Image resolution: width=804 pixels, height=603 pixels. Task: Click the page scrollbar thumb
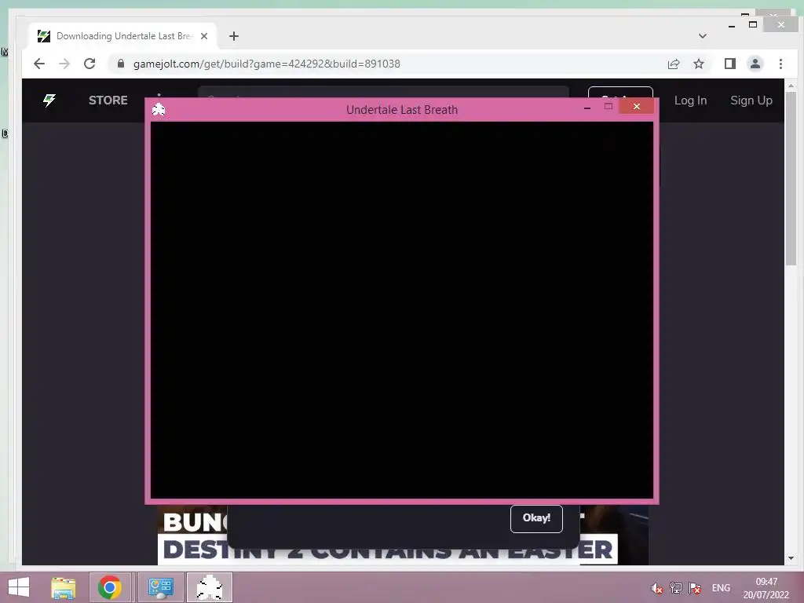click(x=791, y=178)
